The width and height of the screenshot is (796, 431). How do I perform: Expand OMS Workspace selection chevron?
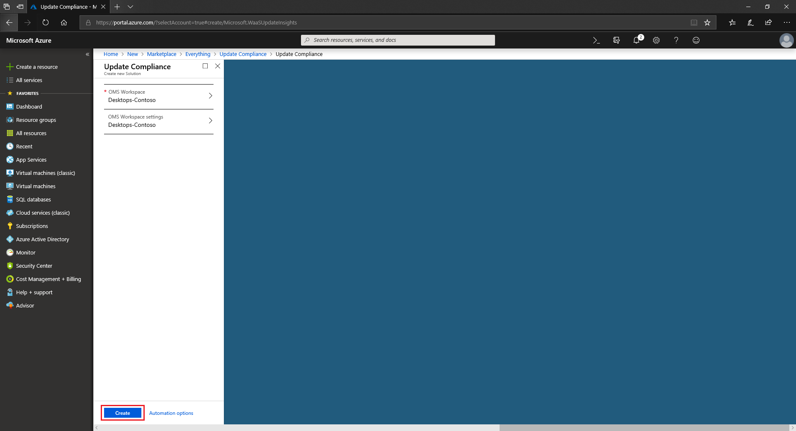[211, 96]
